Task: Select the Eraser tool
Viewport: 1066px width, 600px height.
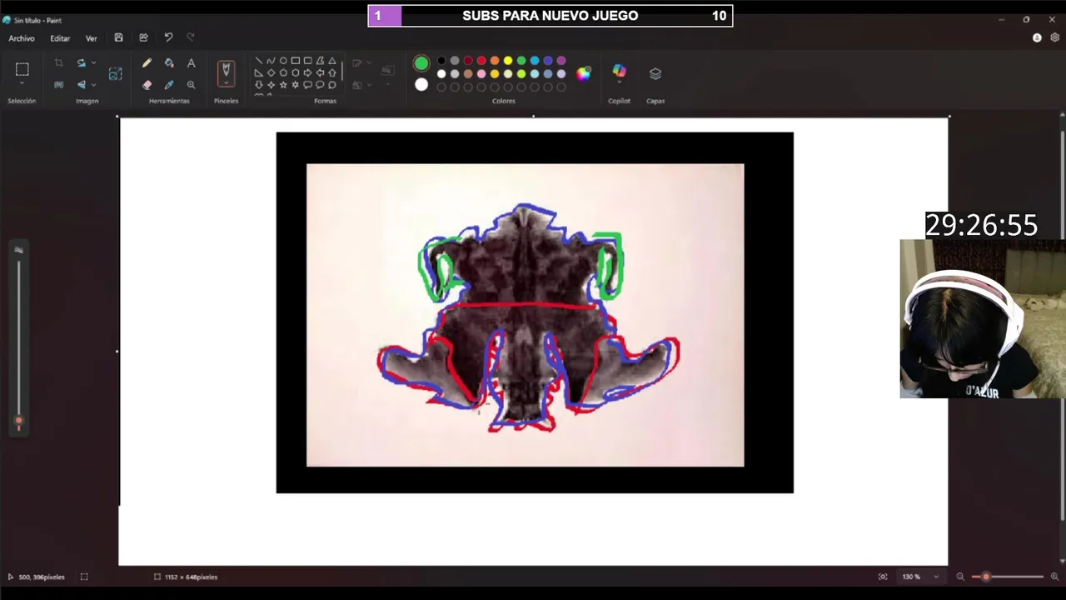Action: tap(147, 85)
